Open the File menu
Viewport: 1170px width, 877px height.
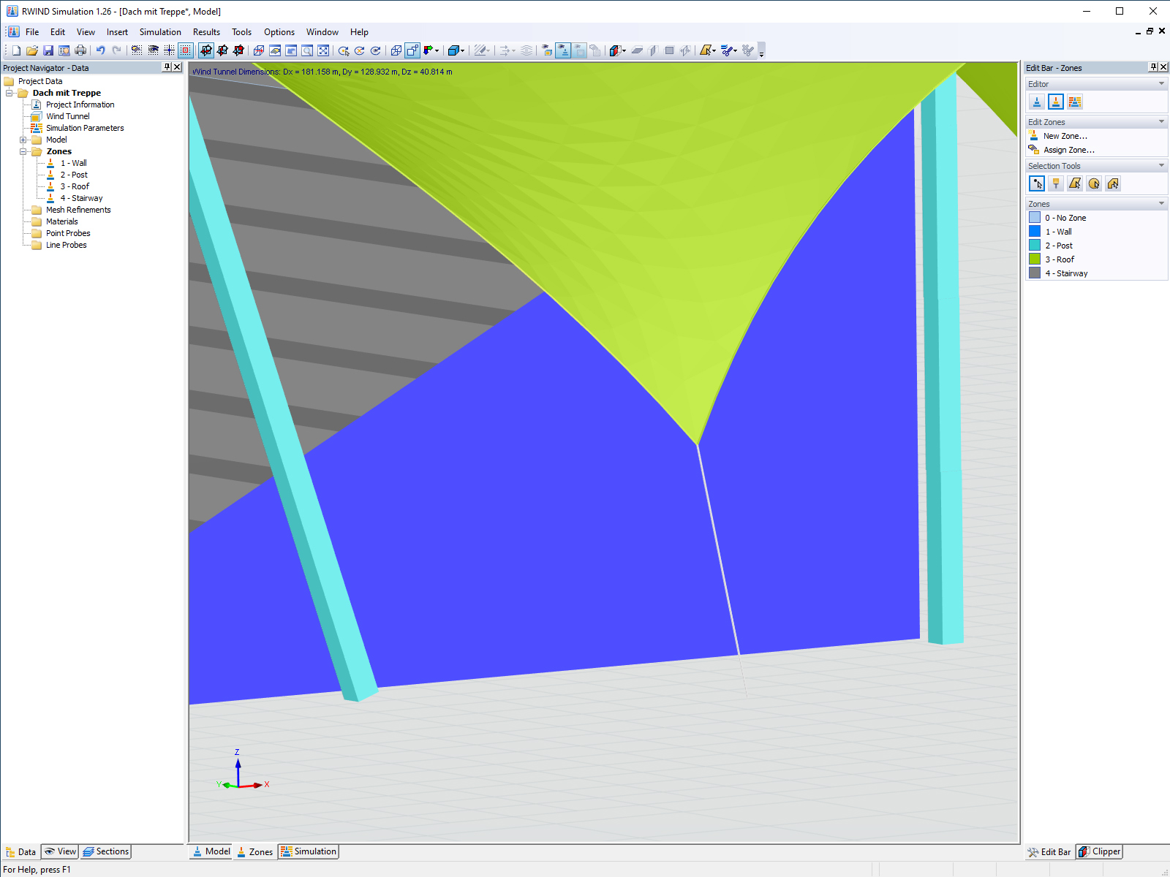32,32
